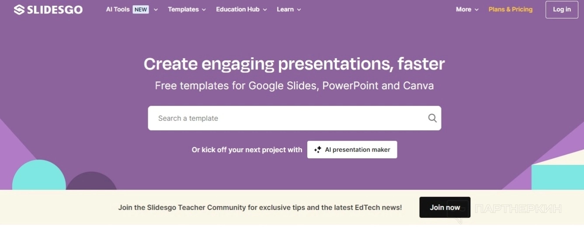Click the Slidesgo Teacher Community banner text
This screenshot has width=584, height=247.
(x=260, y=207)
